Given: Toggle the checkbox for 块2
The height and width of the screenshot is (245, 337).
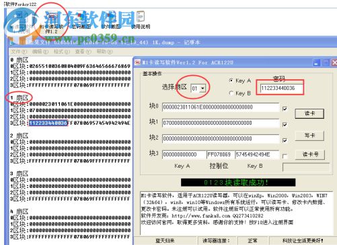Looking at the screenshot, I should 285,140.
